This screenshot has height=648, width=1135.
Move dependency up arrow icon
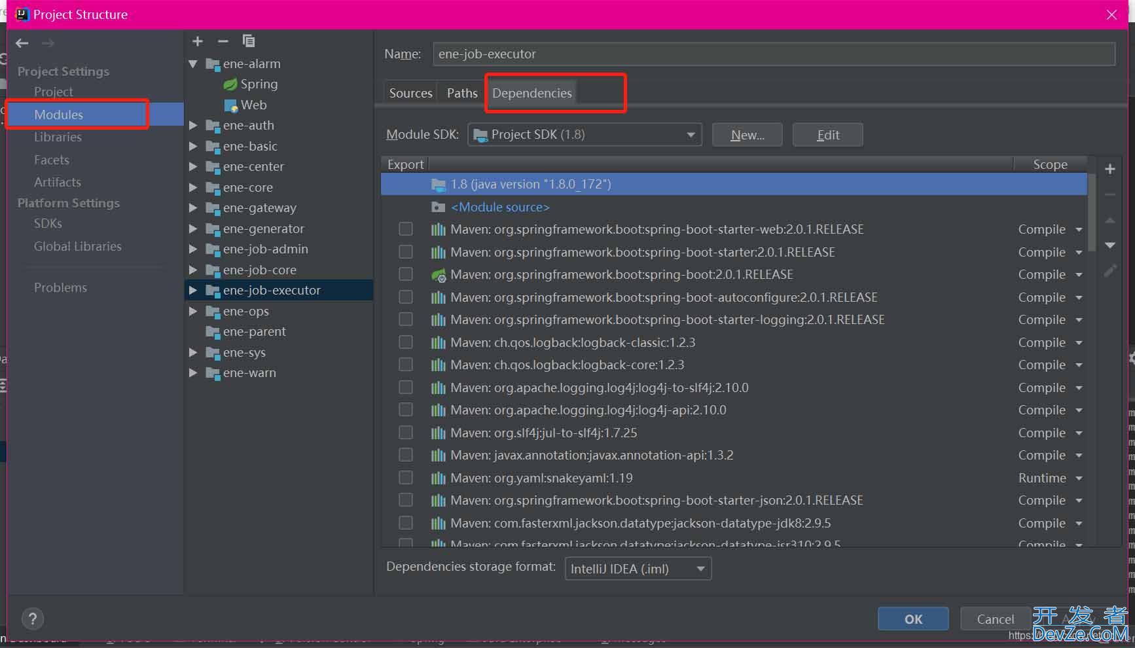[x=1110, y=221]
